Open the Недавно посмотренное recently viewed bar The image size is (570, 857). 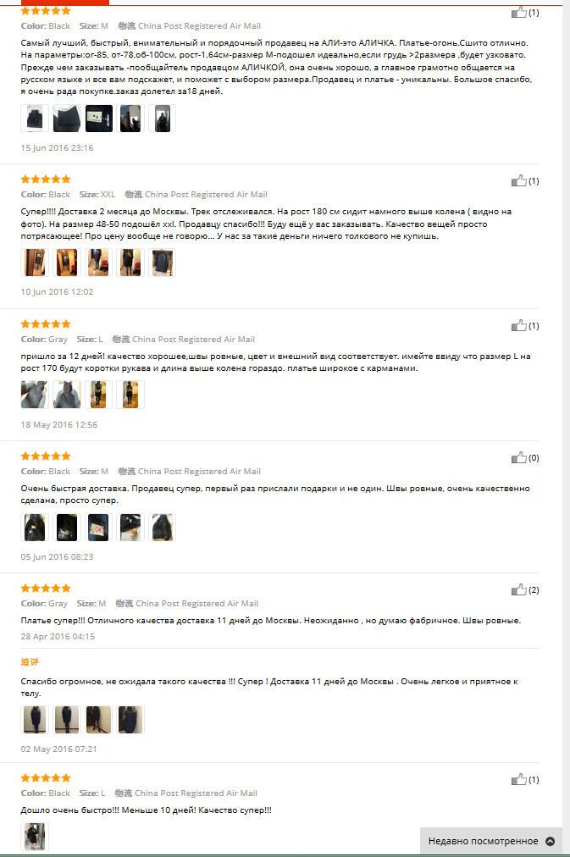(x=490, y=841)
